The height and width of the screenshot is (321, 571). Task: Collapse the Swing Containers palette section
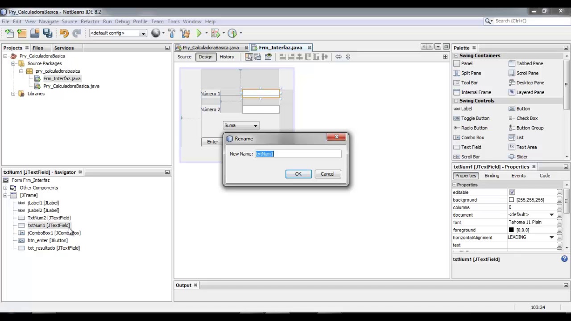click(456, 56)
